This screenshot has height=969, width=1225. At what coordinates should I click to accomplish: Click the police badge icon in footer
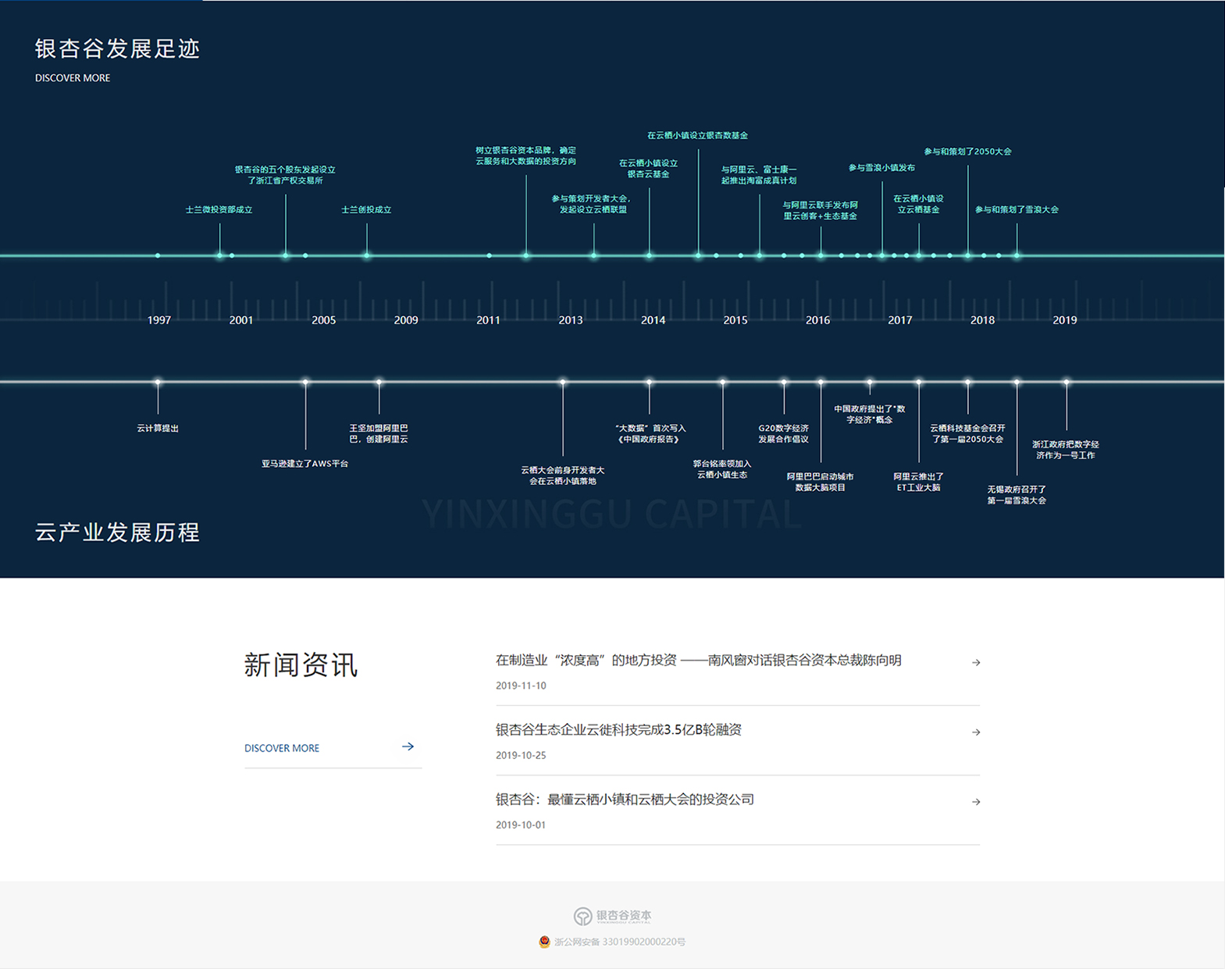pyautogui.click(x=544, y=942)
